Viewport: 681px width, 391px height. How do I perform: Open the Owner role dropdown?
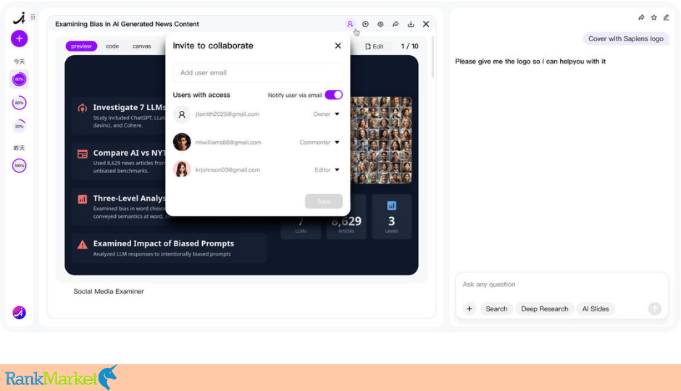[x=326, y=114]
